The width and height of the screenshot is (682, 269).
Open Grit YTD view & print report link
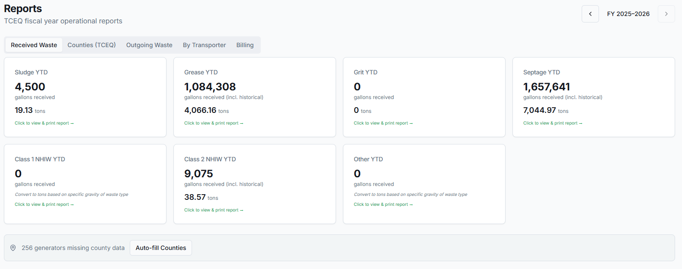pyautogui.click(x=383, y=123)
